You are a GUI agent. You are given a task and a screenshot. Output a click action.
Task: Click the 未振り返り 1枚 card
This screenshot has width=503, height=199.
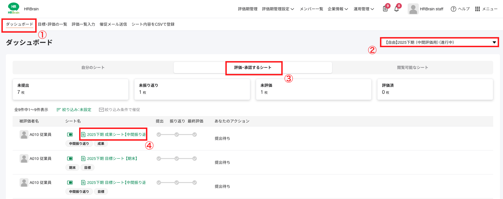click(192, 89)
